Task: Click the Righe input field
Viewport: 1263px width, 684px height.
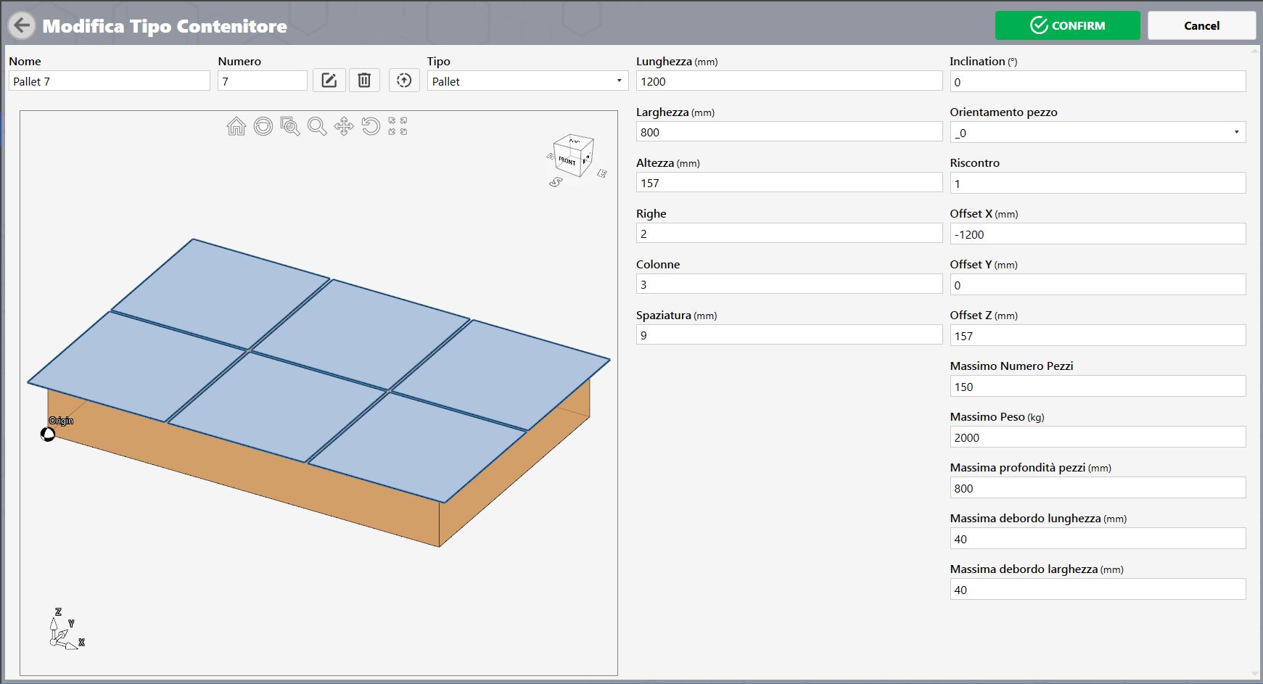Action: pyautogui.click(x=789, y=234)
